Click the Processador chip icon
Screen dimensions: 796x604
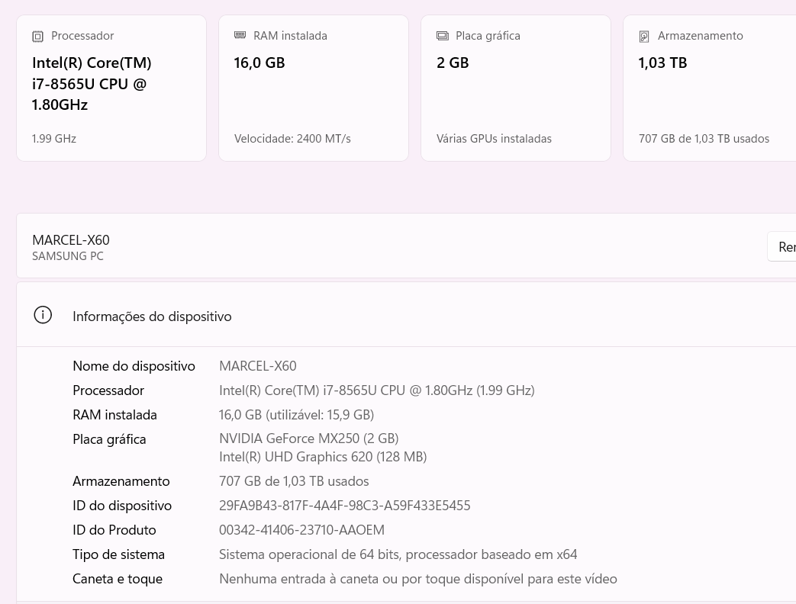37,36
